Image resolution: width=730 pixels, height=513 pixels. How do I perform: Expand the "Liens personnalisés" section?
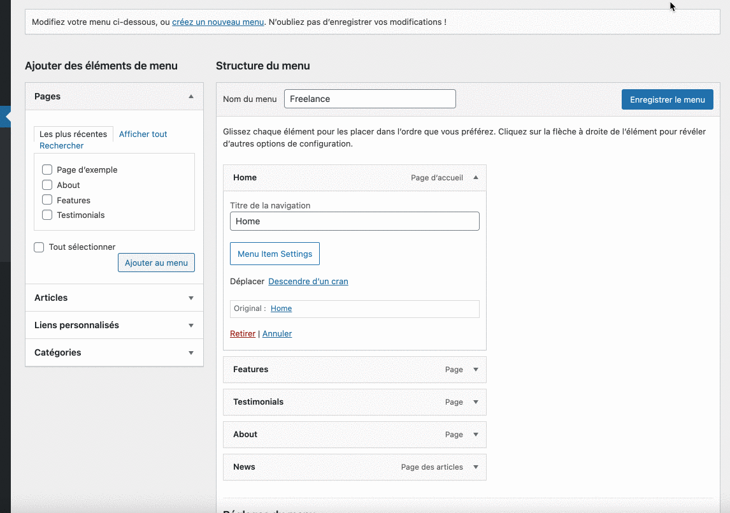coord(190,325)
